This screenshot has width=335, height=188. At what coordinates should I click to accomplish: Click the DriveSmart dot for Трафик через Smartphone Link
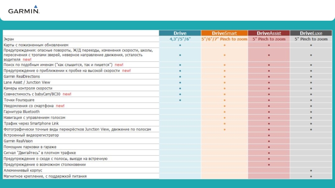click(224, 124)
